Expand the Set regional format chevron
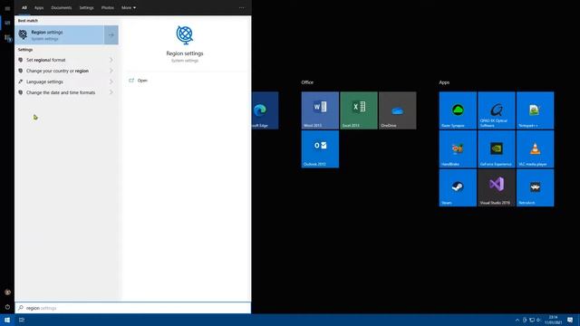The image size is (580, 326). 111,60
